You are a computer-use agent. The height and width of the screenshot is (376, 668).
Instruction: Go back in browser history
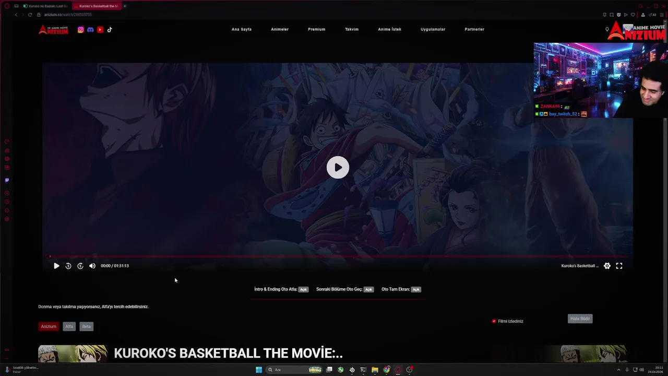(16, 15)
